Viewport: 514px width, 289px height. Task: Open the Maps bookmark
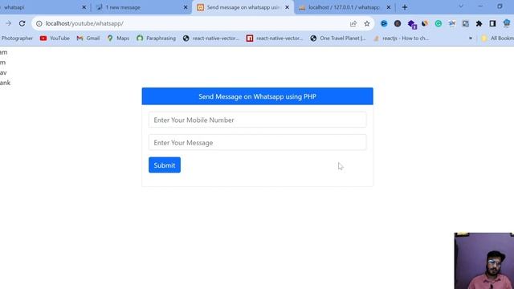click(x=118, y=39)
